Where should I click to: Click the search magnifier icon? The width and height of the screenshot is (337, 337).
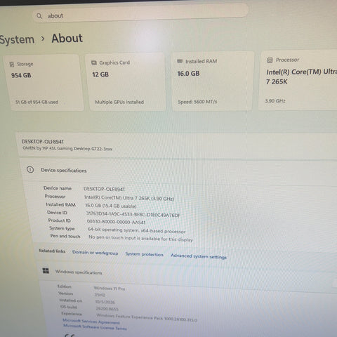[x=39, y=16]
